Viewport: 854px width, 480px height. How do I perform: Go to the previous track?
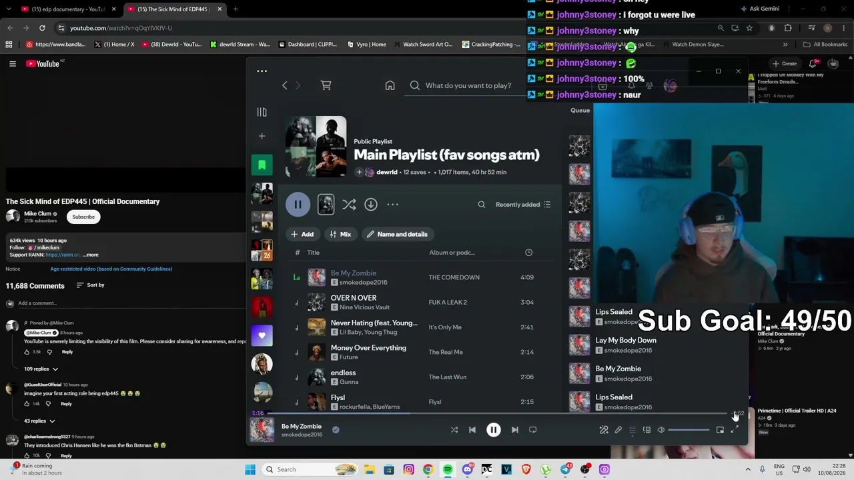[472, 430]
